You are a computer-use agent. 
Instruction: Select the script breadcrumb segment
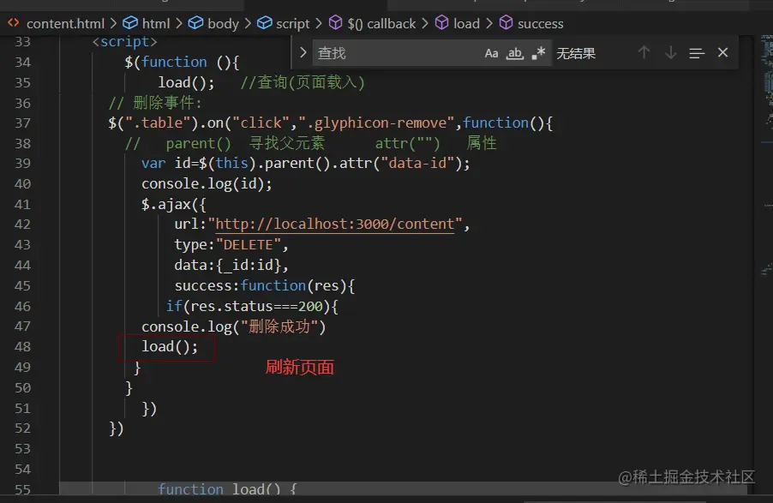click(292, 23)
